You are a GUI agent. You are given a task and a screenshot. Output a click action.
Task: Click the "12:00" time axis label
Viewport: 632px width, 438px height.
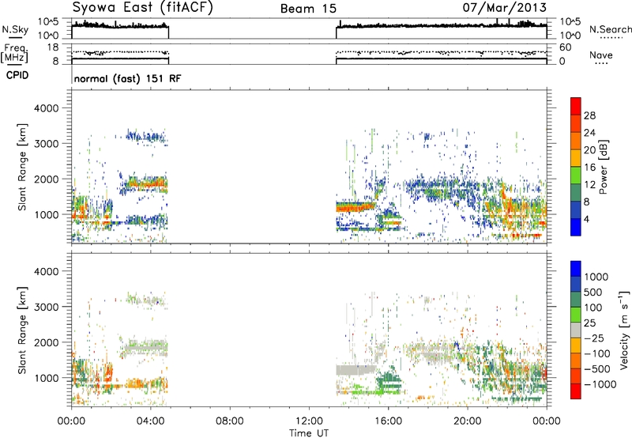[x=309, y=421]
